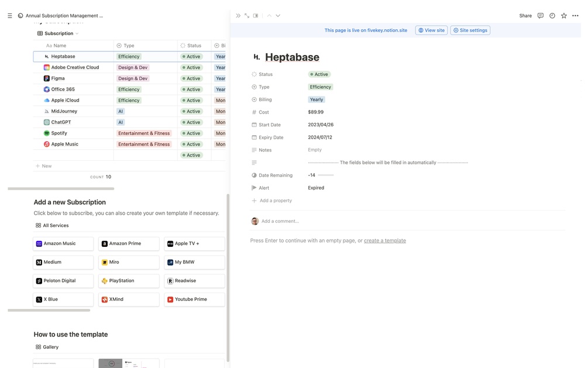
Task: Go to previous record with up arrow
Action: coord(269,16)
